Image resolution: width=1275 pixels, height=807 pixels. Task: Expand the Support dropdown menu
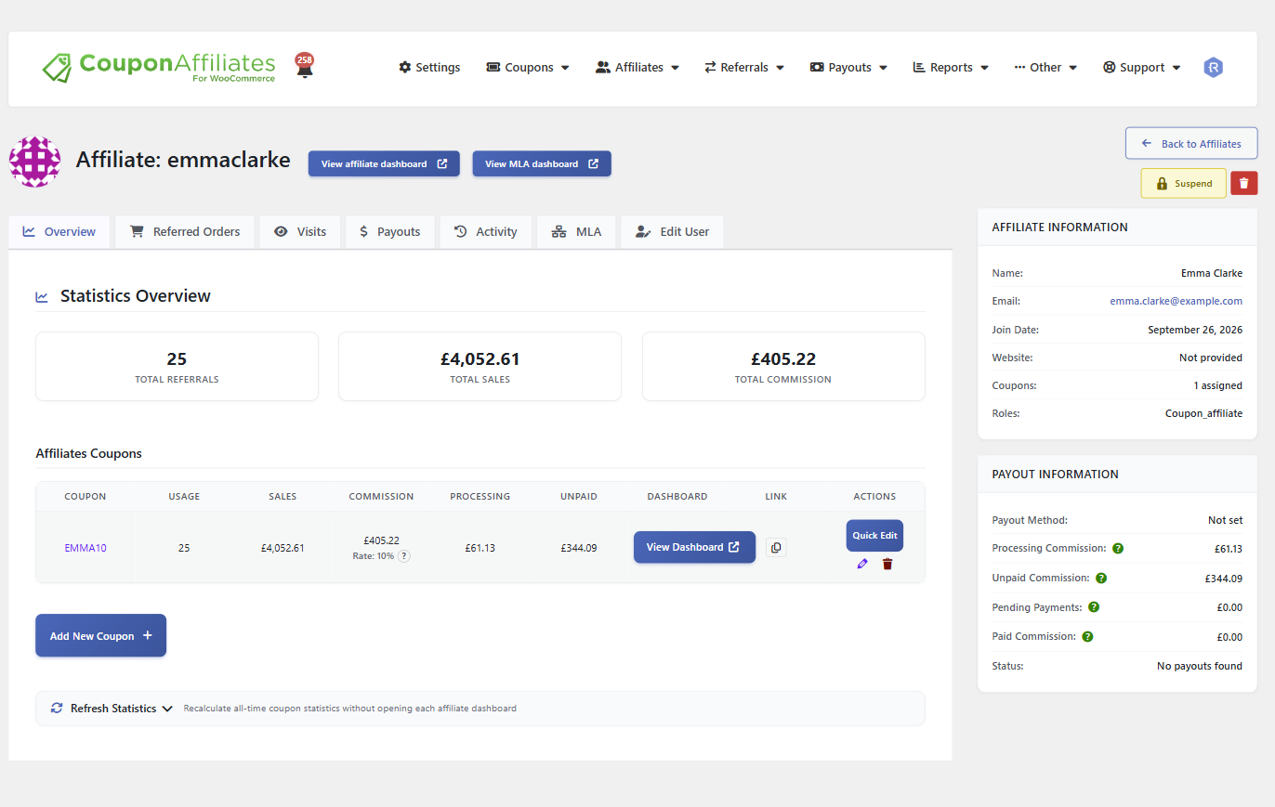click(x=1142, y=67)
